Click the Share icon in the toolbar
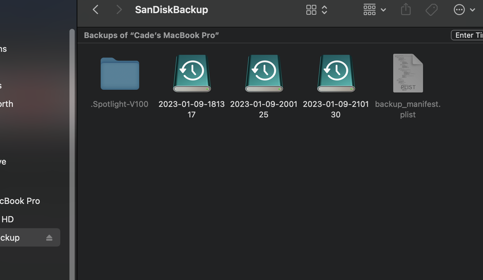This screenshot has width=483, height=280. click(x=406, y=10)
